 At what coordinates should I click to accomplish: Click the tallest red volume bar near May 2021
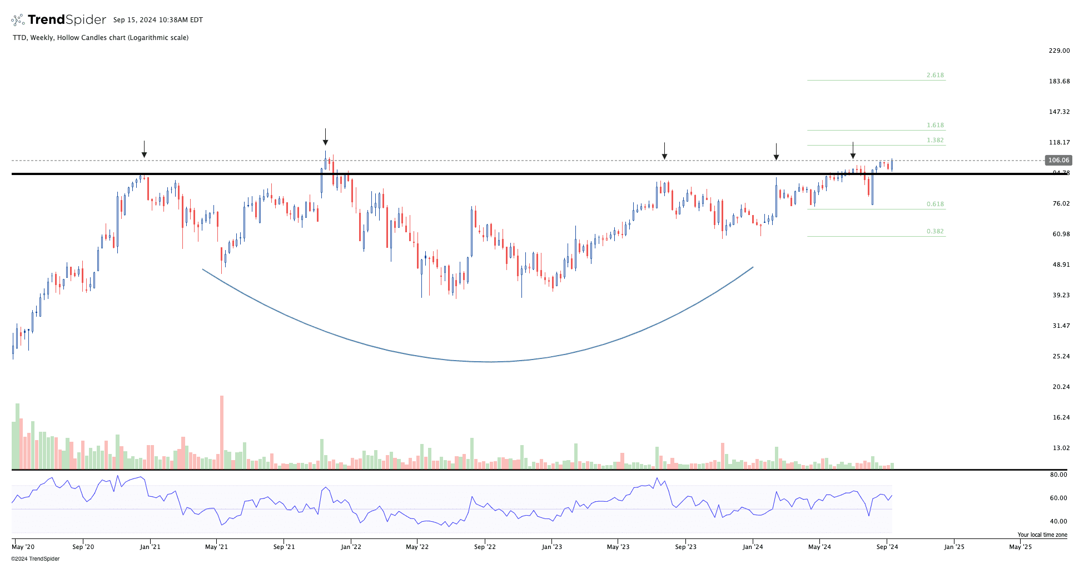pyautogui.click(x=222, y=432)
